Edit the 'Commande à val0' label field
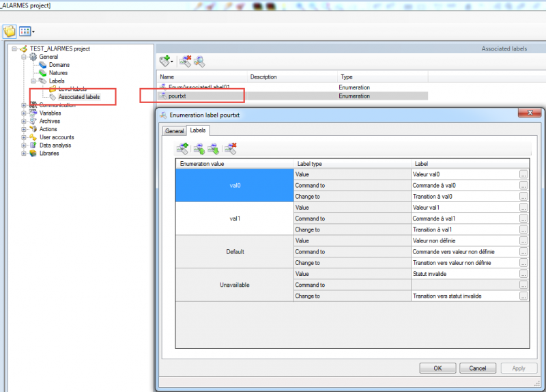The width and height of the screenshot is (546, 392). tap(465, 185)
